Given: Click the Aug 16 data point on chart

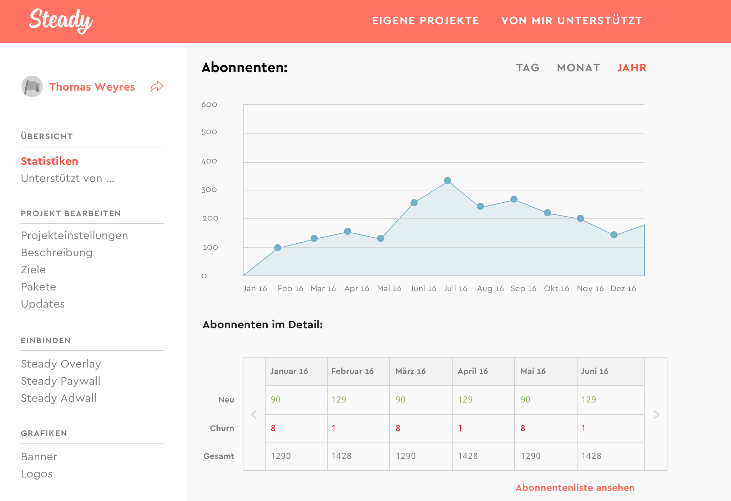Looking at the screenshot, I should click(480, 206).
